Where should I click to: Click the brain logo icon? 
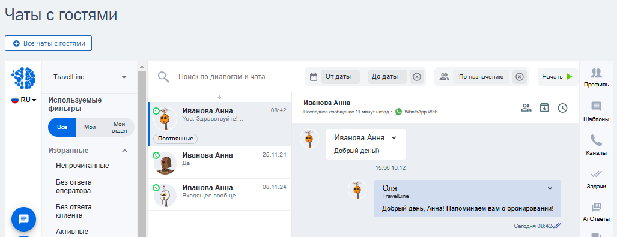pos(23,78)
